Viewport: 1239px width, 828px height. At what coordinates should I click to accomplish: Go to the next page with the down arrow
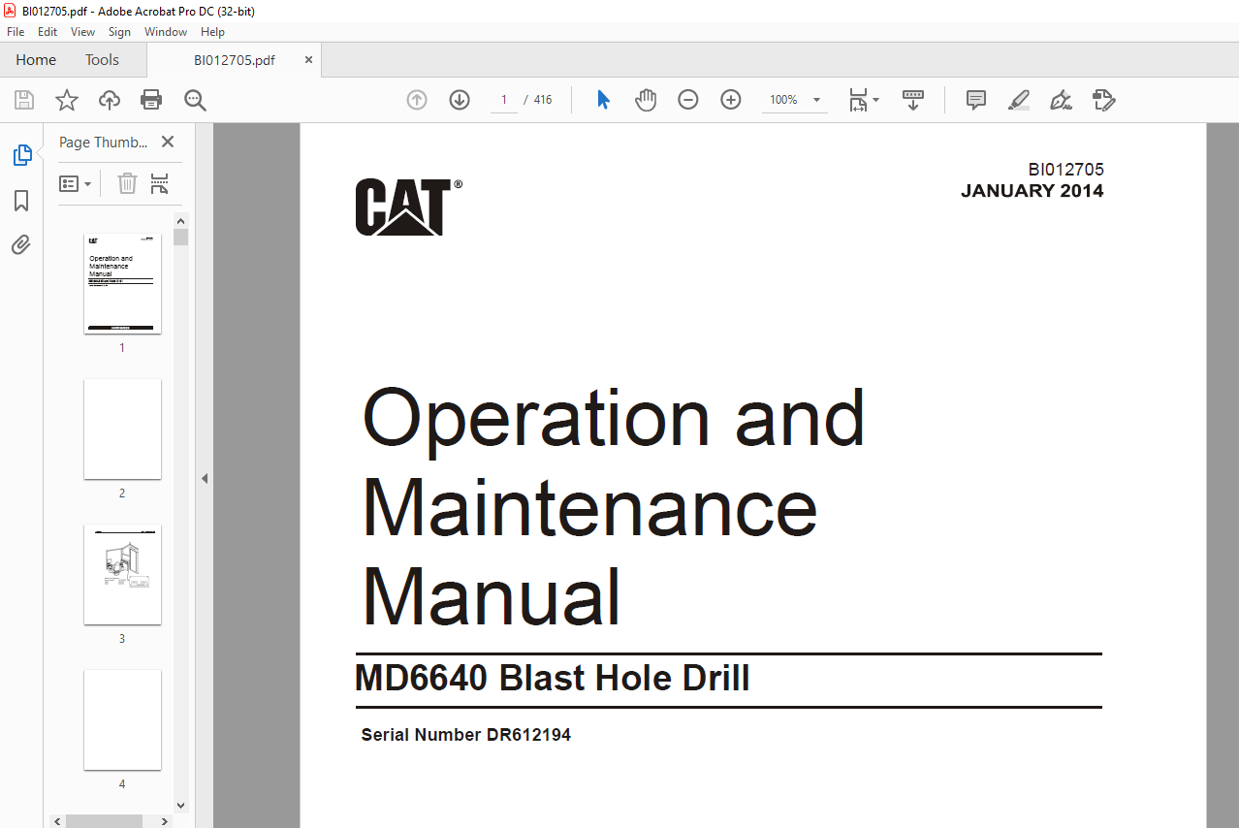click(x=460, y=100)
